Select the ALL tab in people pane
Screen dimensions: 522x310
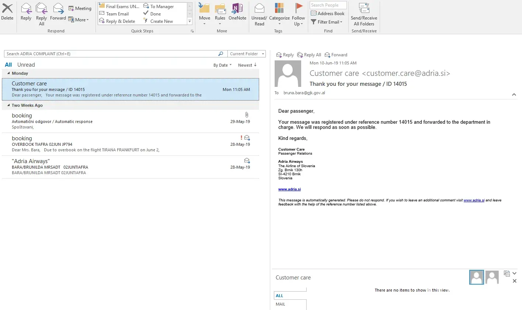pos(279,296)
